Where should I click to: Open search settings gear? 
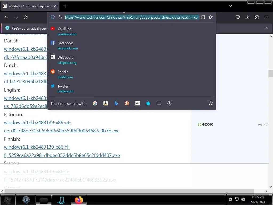211,103
